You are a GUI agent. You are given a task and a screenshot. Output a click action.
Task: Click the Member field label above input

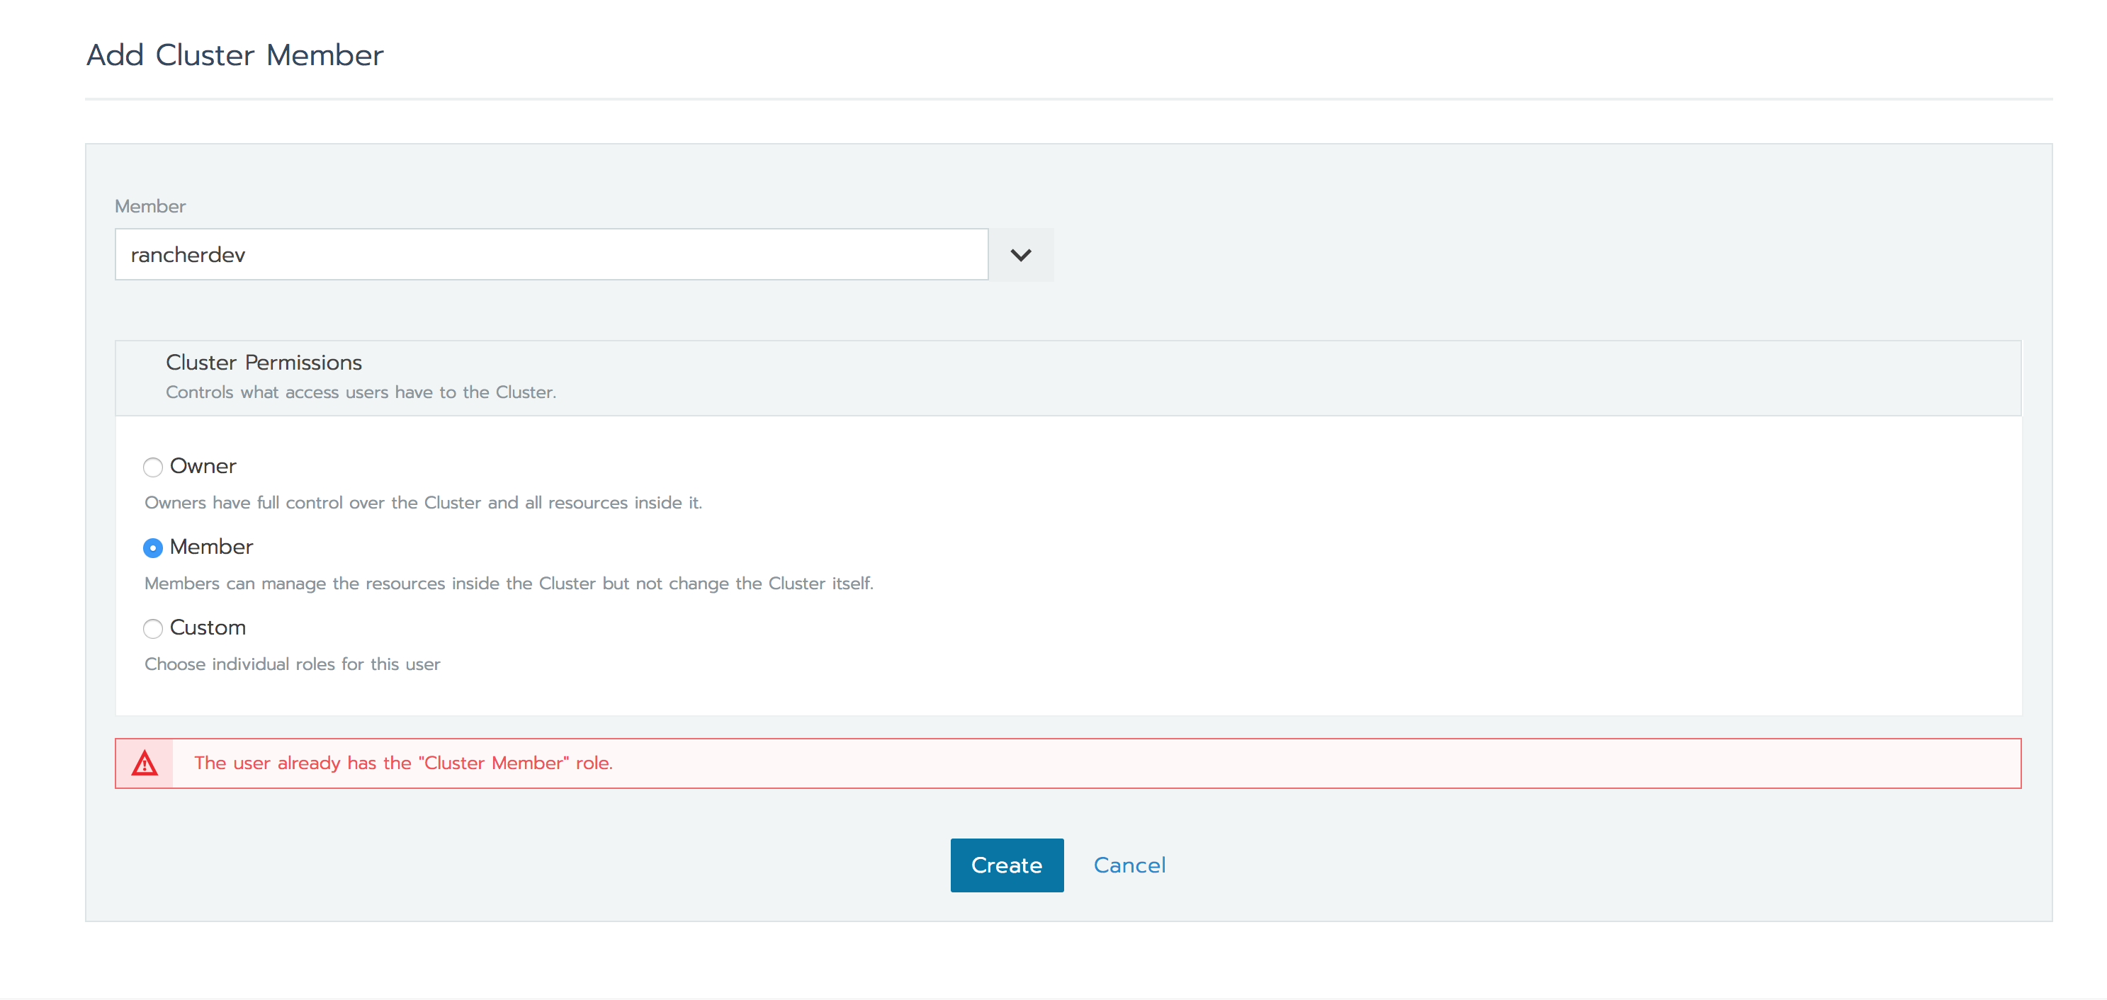pyautogui.click(x=149, y=206)
